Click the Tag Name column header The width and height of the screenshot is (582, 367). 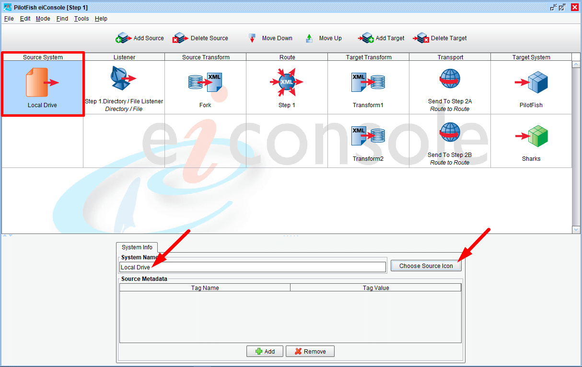point(205,288)
